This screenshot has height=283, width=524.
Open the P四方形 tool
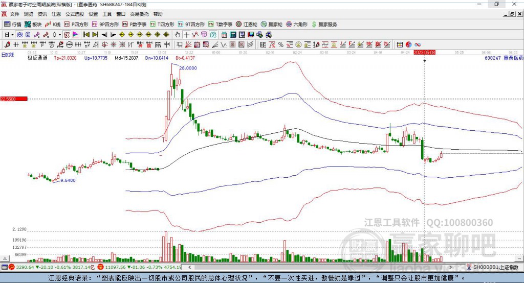click(x=76, y=25)
